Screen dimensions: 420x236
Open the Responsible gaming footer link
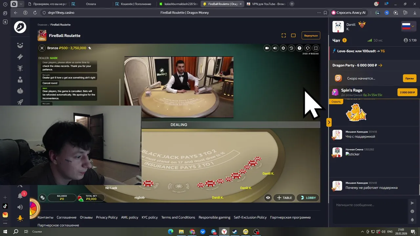pyautogui.click(x=214, y=217)
